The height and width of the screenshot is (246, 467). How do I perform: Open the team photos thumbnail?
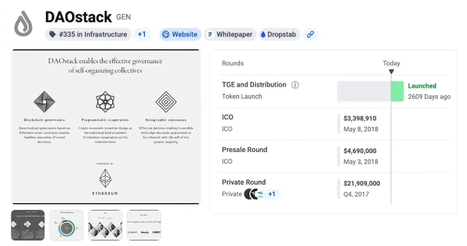click(x=105, y=225)
